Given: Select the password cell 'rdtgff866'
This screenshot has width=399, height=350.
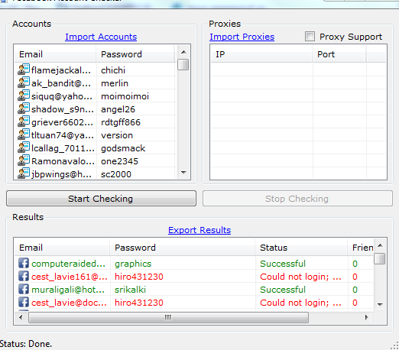Looking at the screenshot, I should tap(121, 122).
